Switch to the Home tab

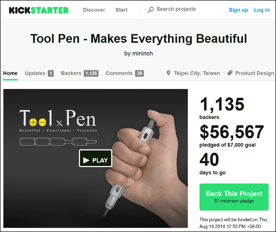pos(10,73)
